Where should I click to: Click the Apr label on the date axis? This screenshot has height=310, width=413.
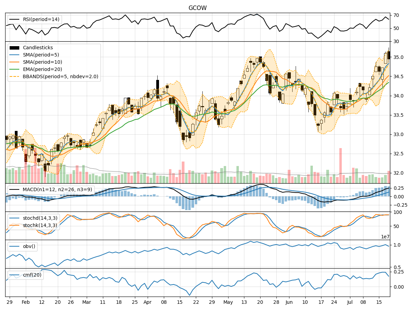pyautogui.click(x=148, y=302)
